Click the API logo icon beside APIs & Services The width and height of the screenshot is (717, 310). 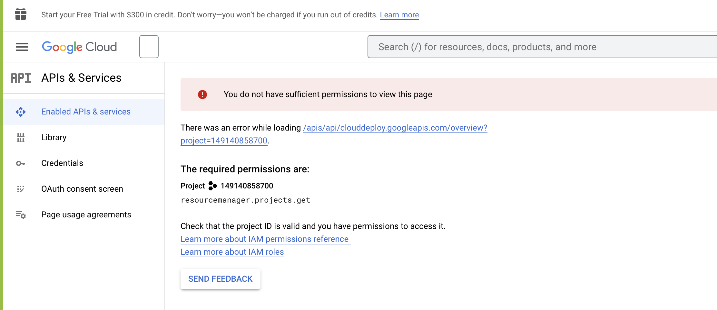click(21, 78)
